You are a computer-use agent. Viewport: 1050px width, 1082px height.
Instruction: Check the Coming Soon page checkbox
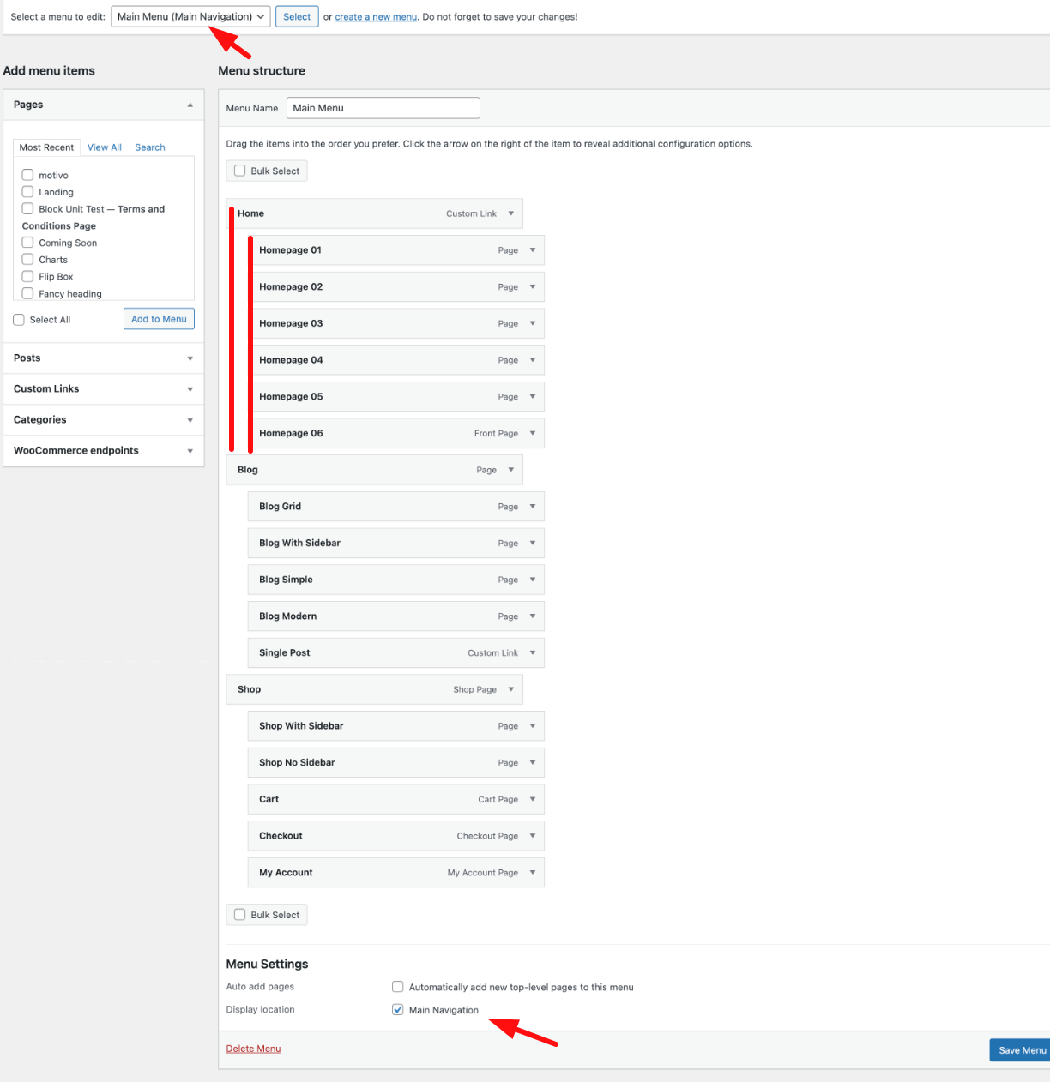tap(27, 243)
